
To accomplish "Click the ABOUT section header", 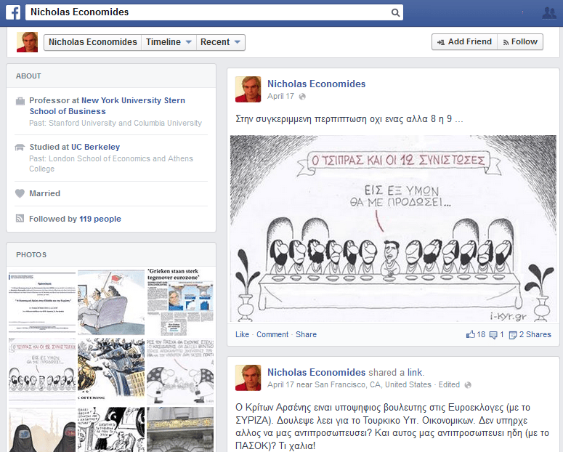I will coord(28,76).
